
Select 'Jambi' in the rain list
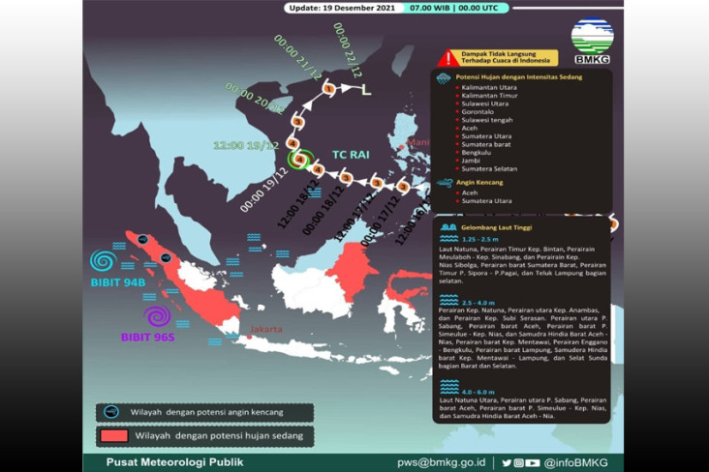pos(471,161)
